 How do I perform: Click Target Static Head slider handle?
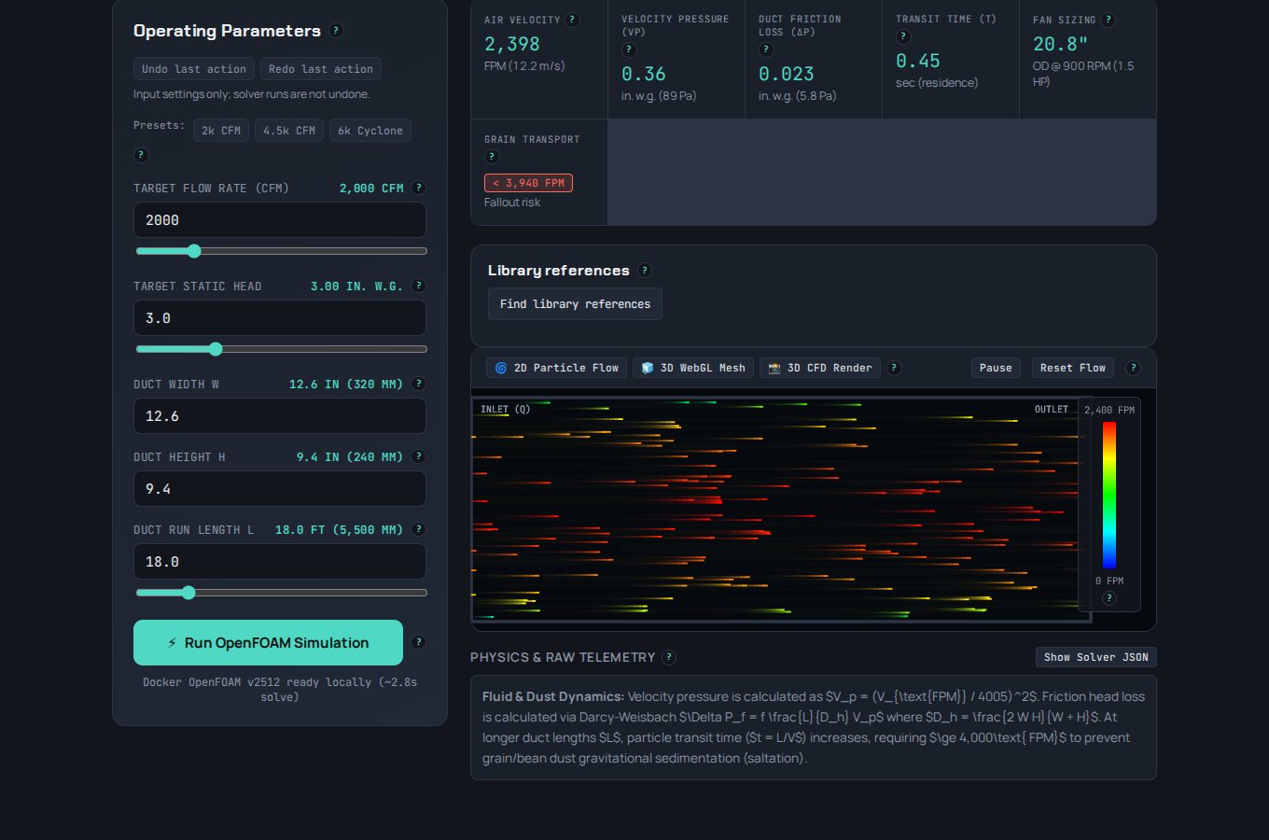[216, 349]
